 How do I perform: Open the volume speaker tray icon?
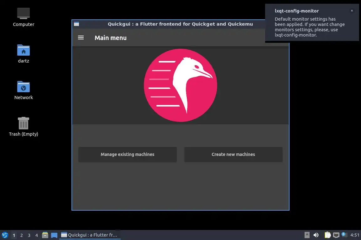coord(316,235)
